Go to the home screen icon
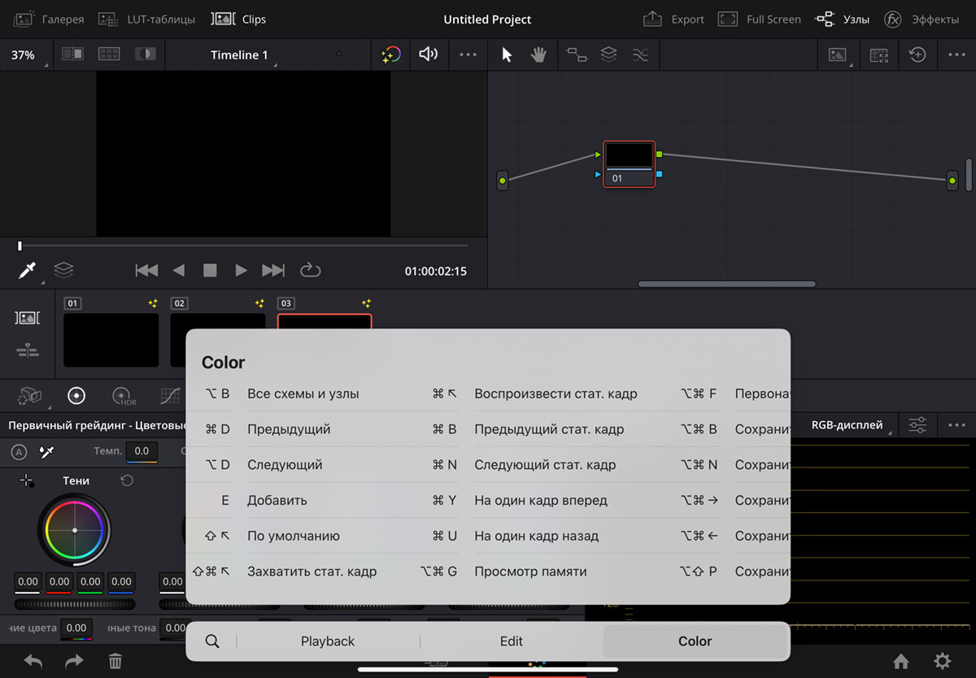The width and height of the screenshot is (976, 678). click(x=900, y=661)
